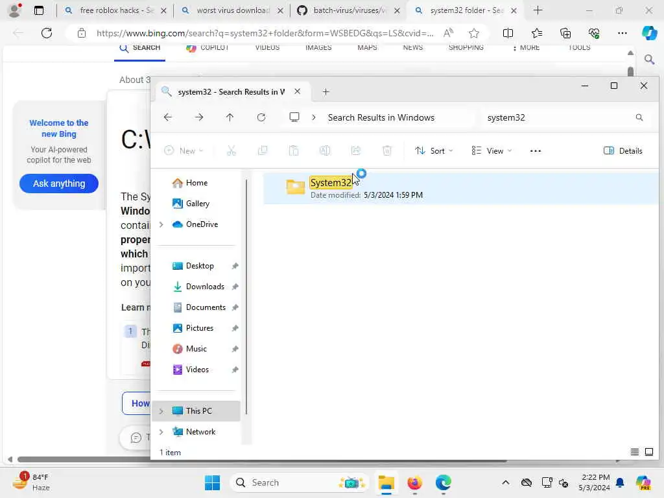The height and width of the screenshot is (498, 664).
Task: Open the MORE menu on Bing
Action: [526, 48]
